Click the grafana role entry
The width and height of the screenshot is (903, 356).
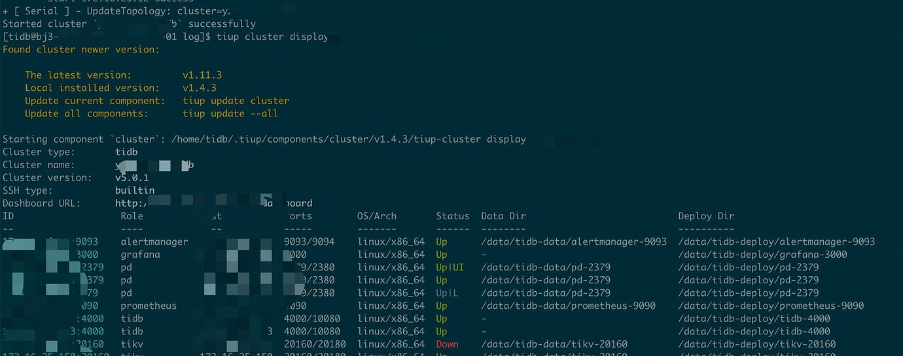click(x=140, y=255)
